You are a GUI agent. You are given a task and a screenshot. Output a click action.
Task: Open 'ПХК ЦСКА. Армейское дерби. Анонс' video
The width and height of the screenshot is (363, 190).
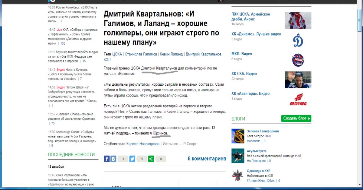tap(250, 17)
